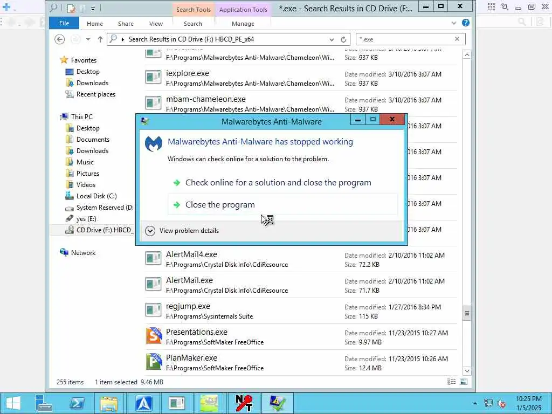Screen dimensions: 552x414
Task: Expand the ribbon with the chevron
Action: [x=454, y=23]
